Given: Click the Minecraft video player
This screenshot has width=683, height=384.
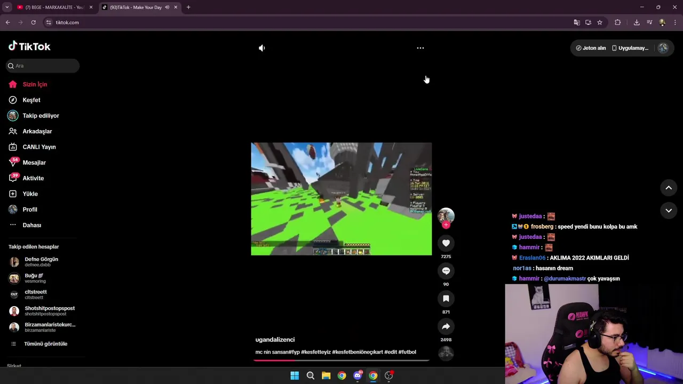Looking at the screenshot, I should pyautogui.click(x=341, y=199).
